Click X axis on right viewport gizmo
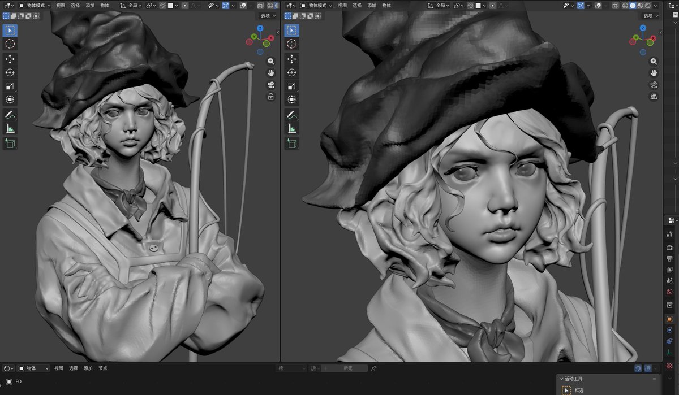Viewport: 679px width, 395px height. click(x=654, y=38)
